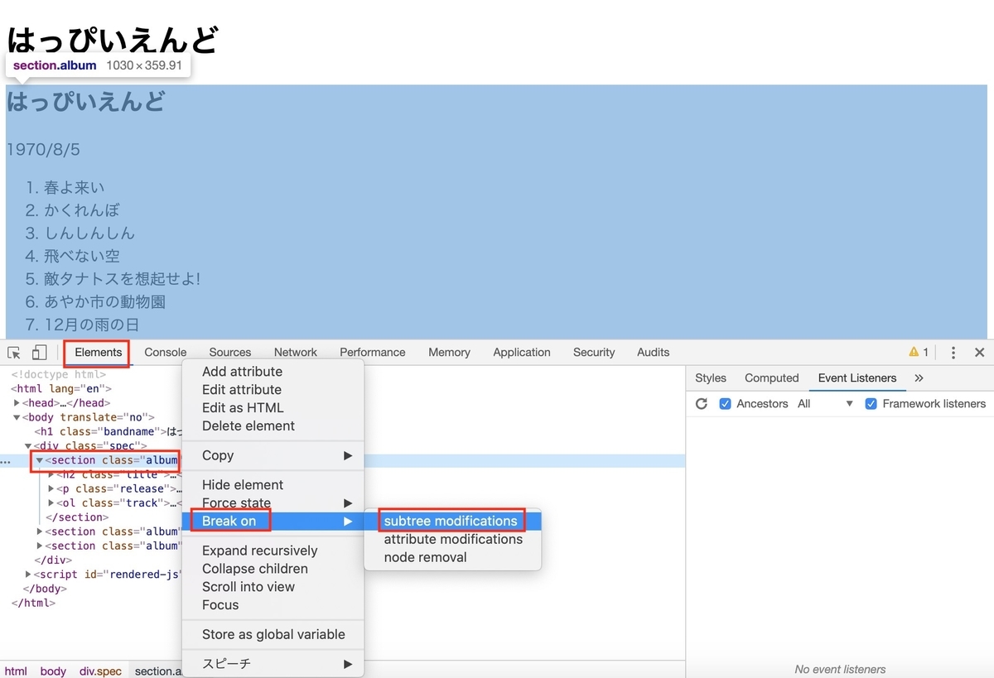Click the warning count indicator
This screenshot has width=994, height=678.
click(x=919, y=352)
